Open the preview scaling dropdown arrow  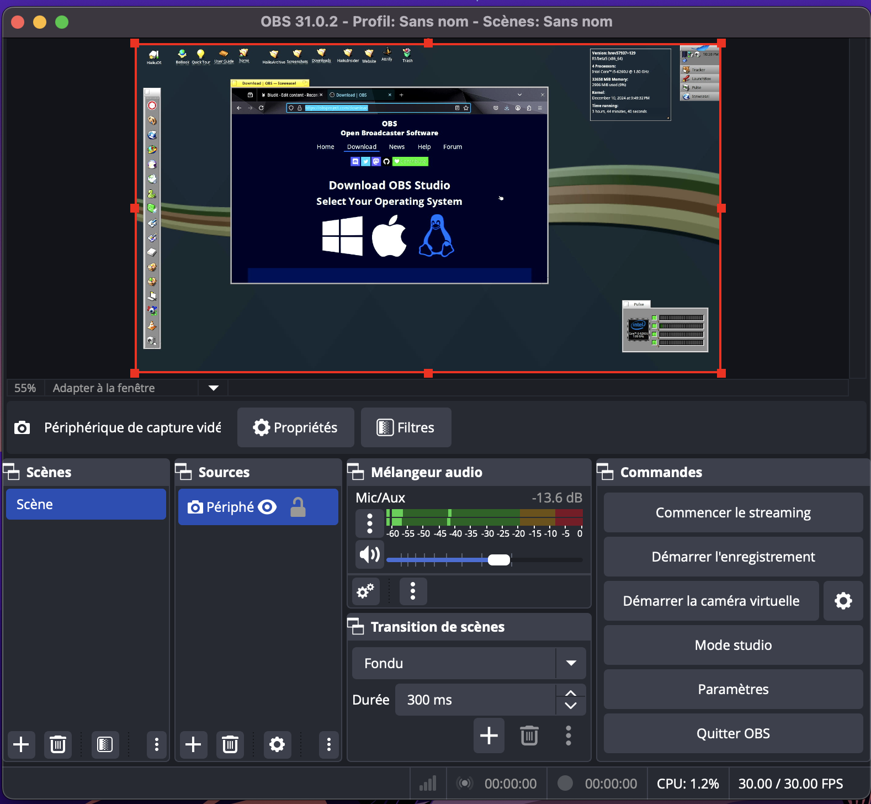[214, 388]
